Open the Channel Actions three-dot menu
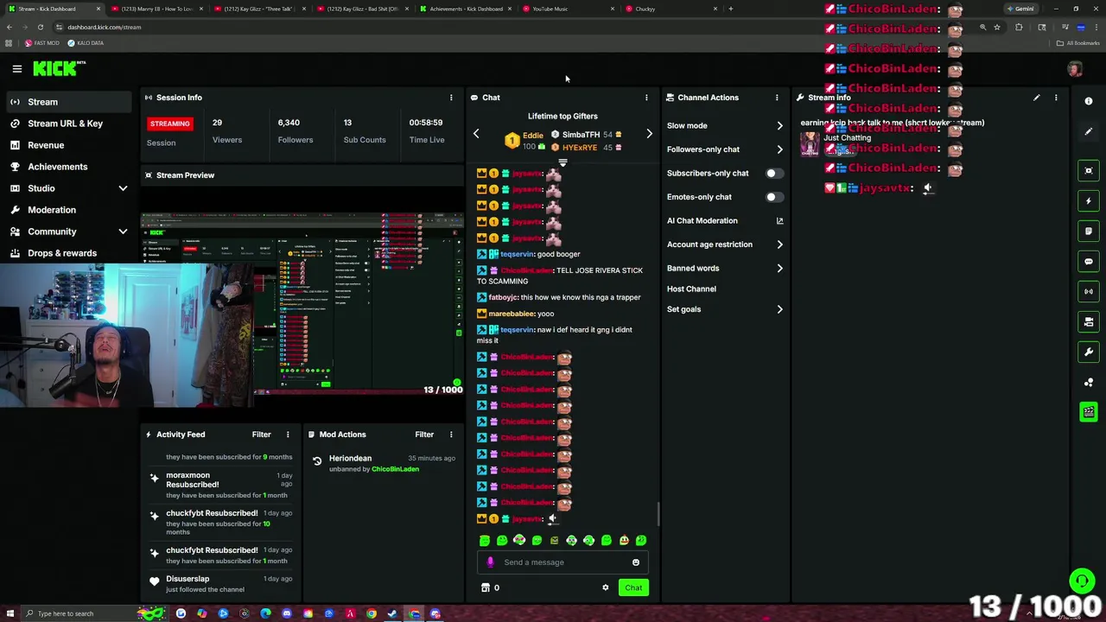The height and width of the screenshot is (622, 1106). coord(776,98)
